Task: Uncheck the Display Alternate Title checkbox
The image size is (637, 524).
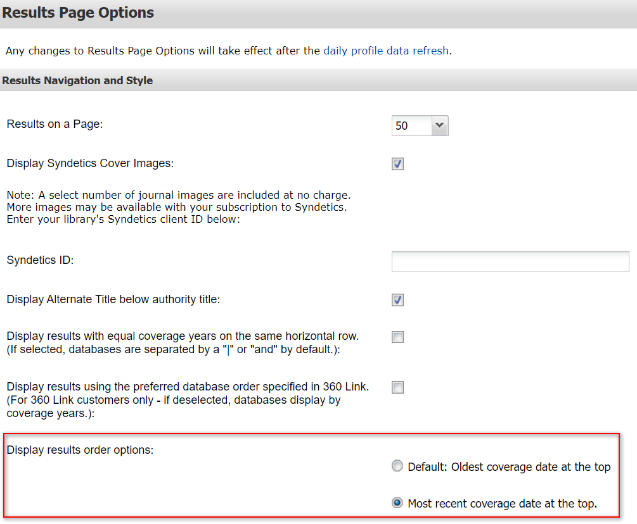Action: (397, 300)
